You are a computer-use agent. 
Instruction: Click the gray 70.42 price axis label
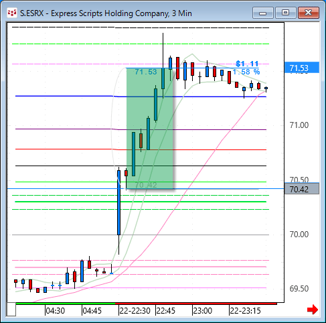point(302,189)
